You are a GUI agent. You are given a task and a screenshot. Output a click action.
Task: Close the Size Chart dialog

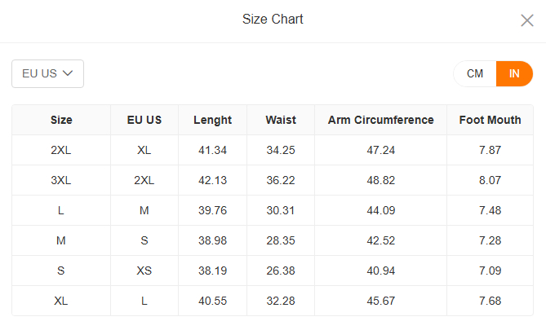coord(527,20)
